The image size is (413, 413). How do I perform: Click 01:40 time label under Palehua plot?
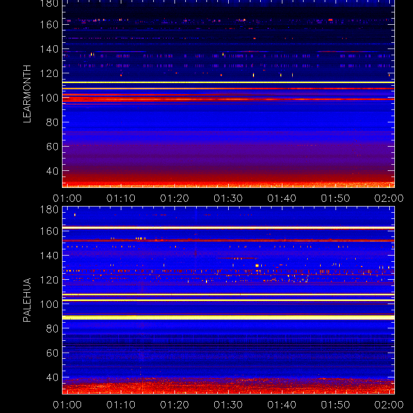pos(282,405)
